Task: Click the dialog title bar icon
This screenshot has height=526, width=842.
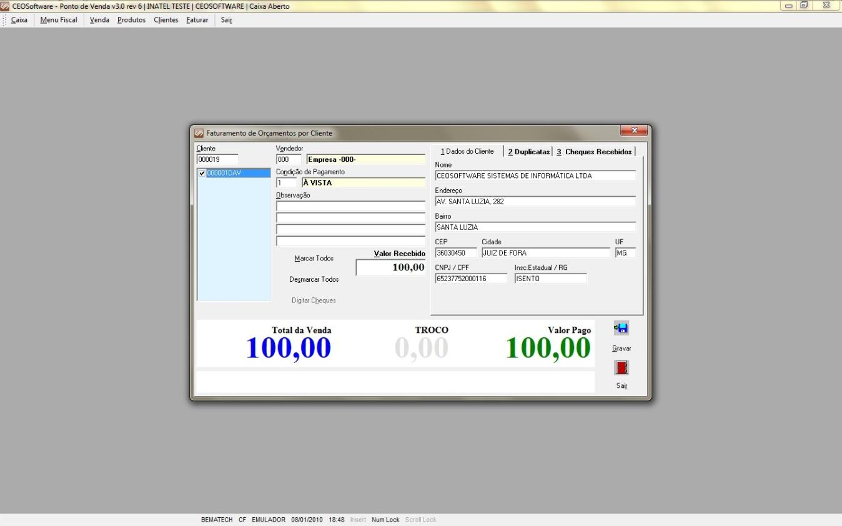Action: (x=199, y=133)
